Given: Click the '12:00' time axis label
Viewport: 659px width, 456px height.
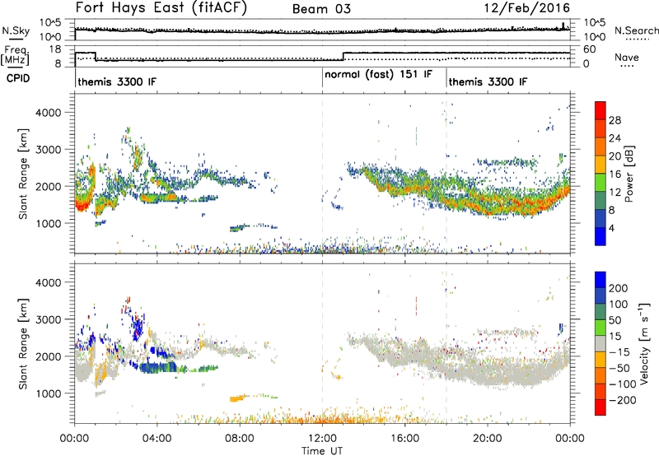Looking at the screenshot, I should tap(322, 439).
